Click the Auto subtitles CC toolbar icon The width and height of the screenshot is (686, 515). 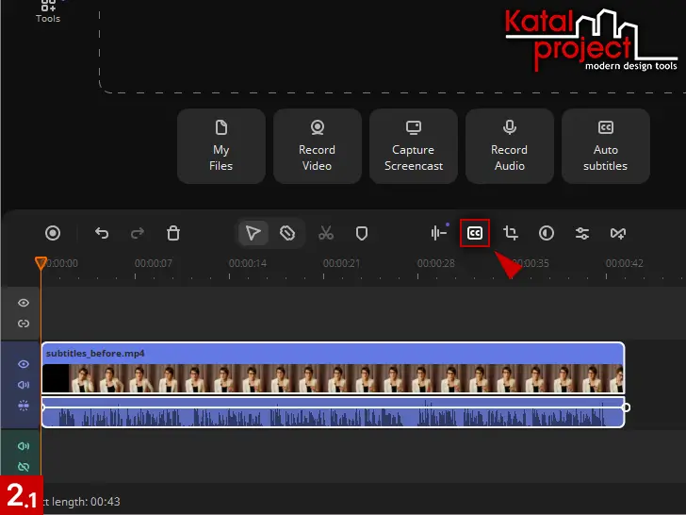[475, 233]
